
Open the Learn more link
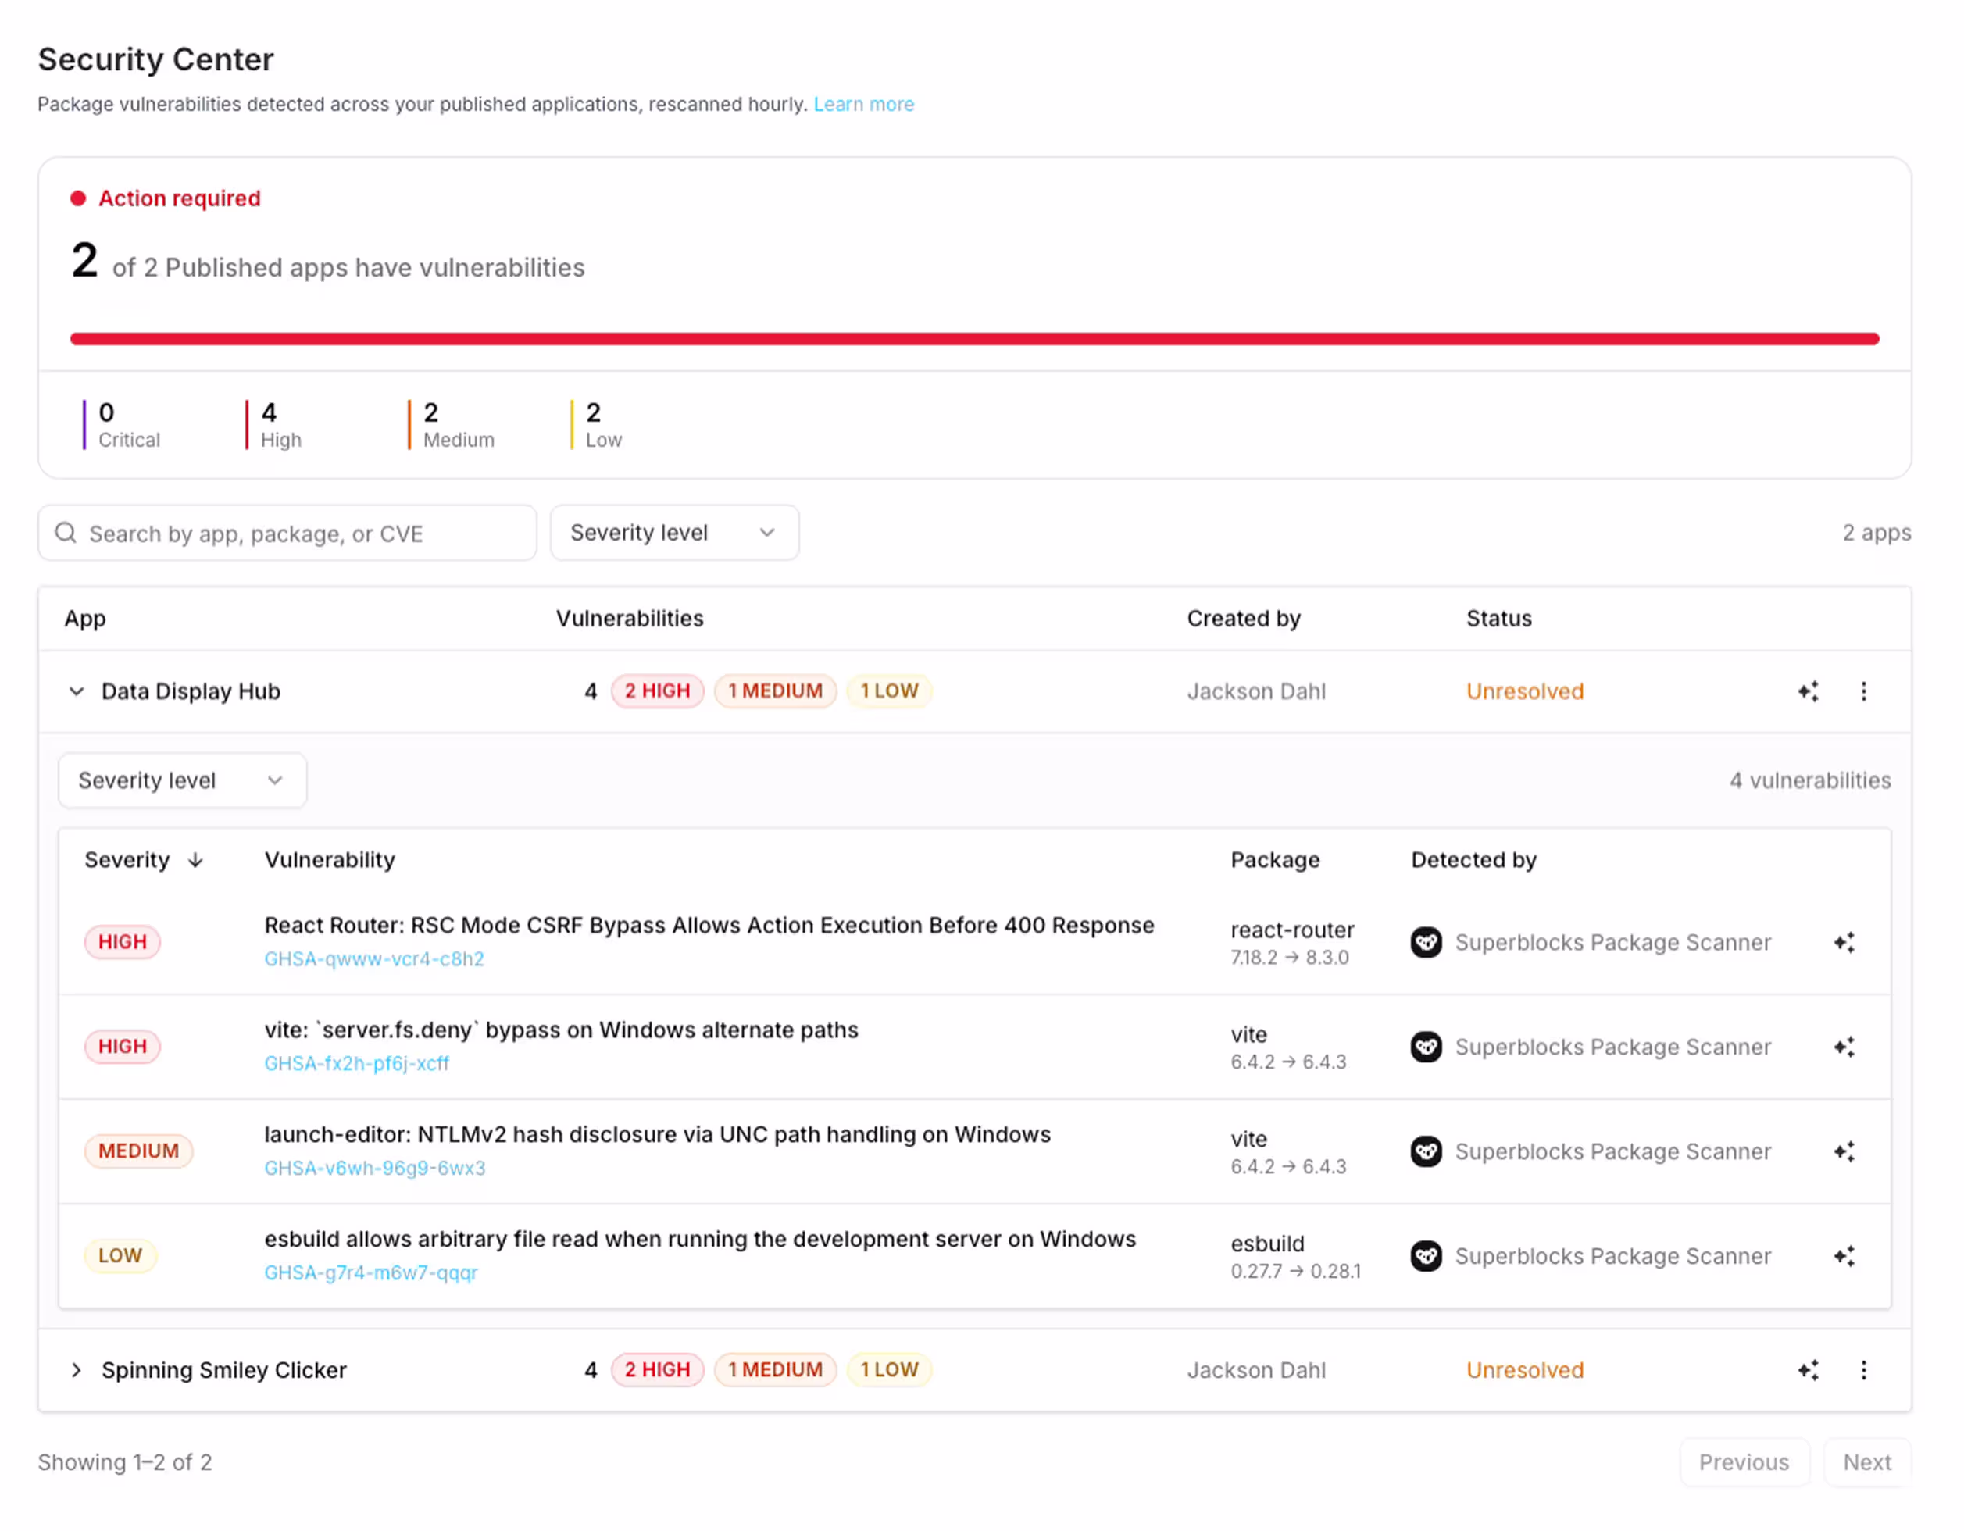tap(863, 105)
